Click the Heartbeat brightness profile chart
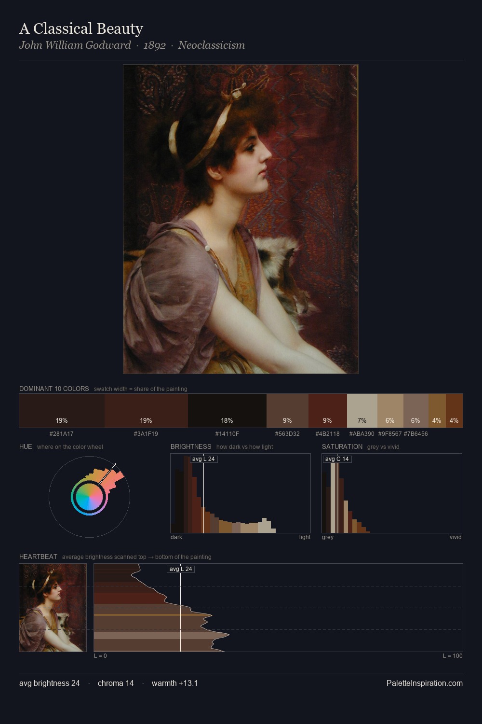This screenshot has width=482, height=724. 278,608
